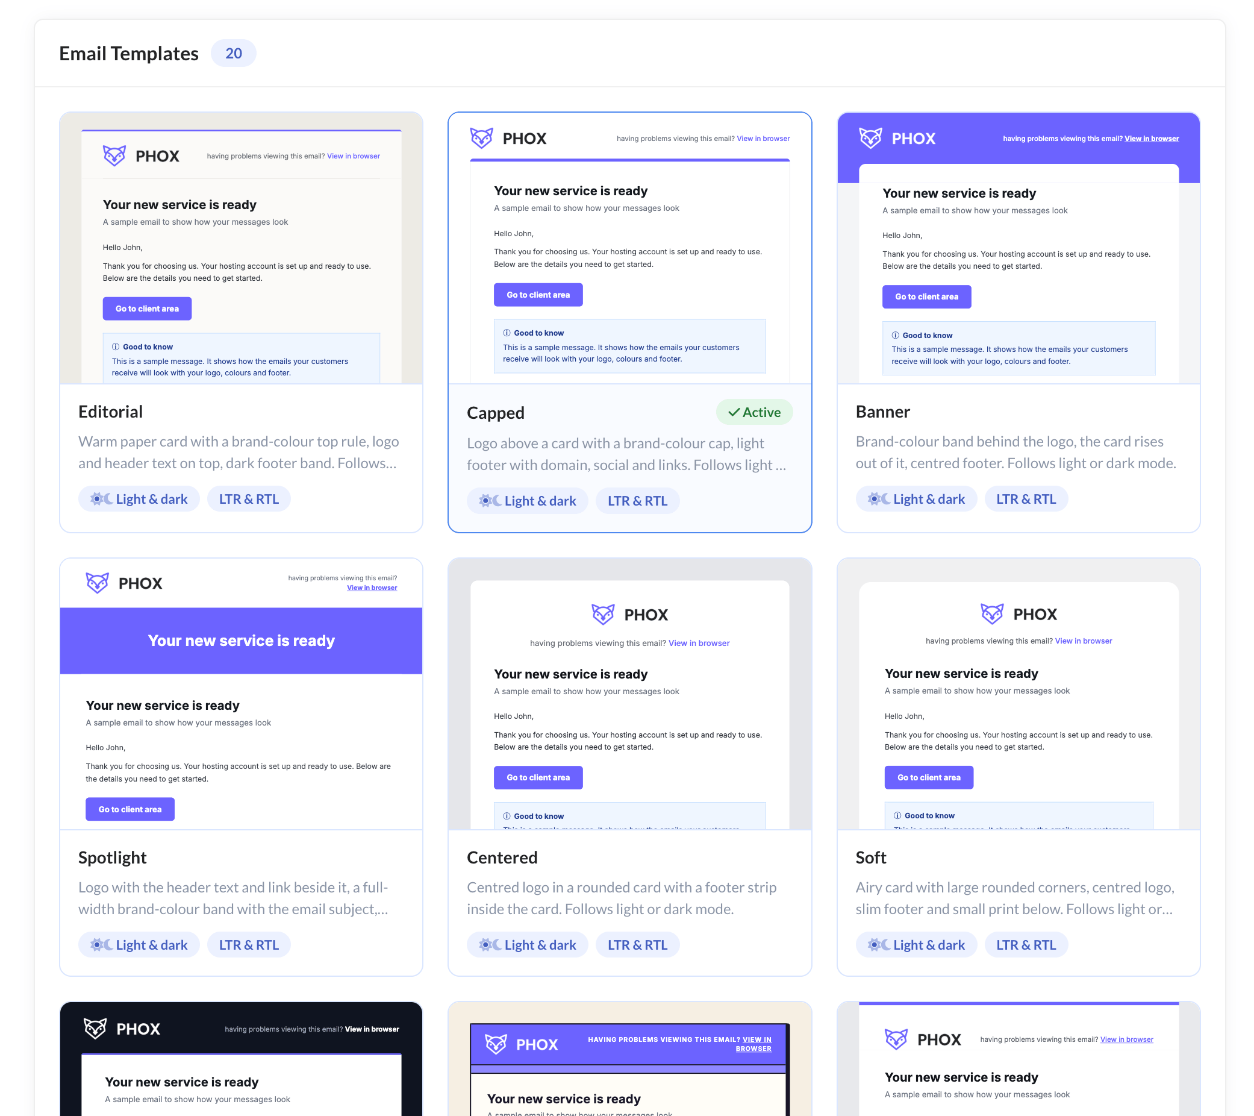Open View in browser link in Centered preview
This screenshot has height=1116, width=1254.
click(x=699, y=643)
